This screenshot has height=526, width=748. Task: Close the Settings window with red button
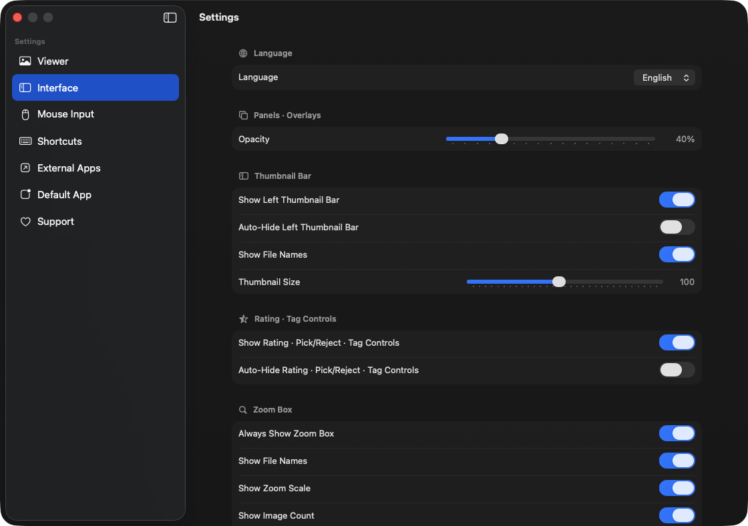(17, 17)
